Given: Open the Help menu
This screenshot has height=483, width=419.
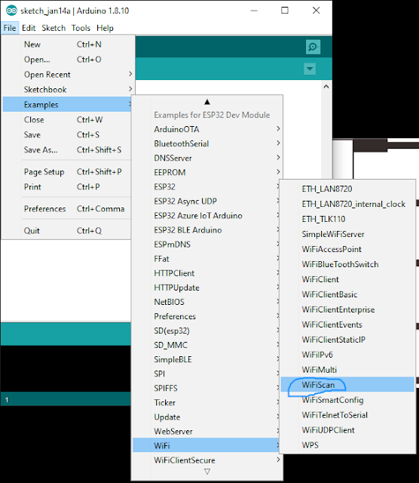Looking at the screenshot, I should point(105,28).
